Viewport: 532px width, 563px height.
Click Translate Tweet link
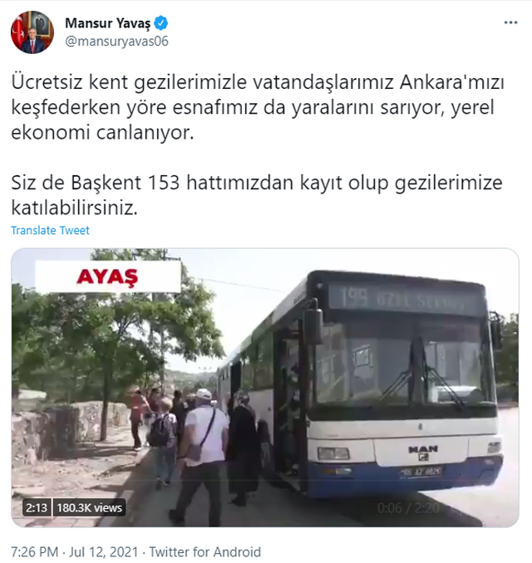click(x=50, y=230)
